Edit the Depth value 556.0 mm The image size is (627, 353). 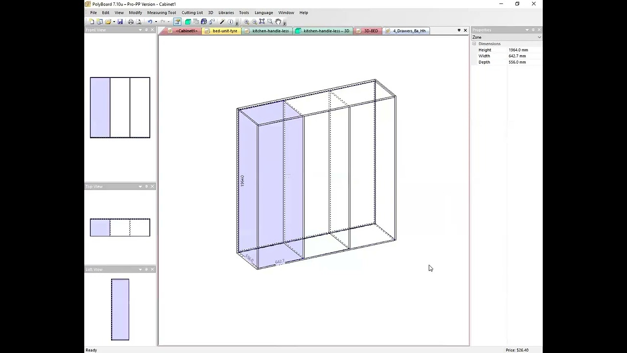[x=525, y=62]
